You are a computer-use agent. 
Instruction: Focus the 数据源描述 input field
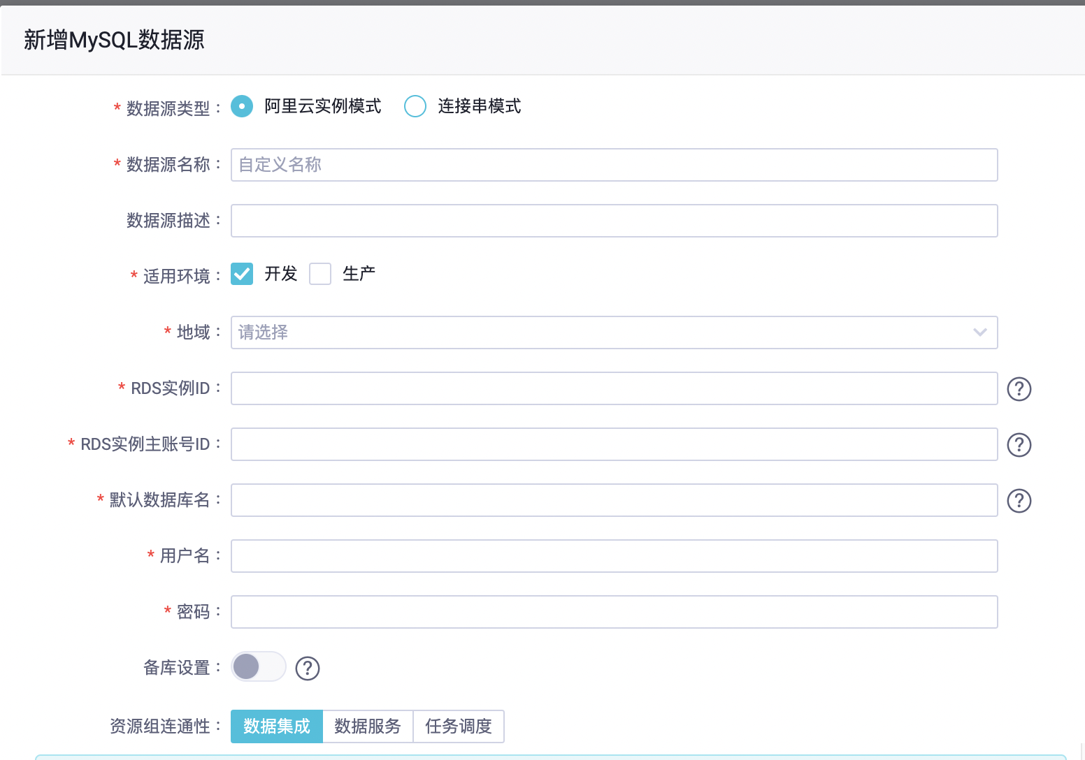614,221
